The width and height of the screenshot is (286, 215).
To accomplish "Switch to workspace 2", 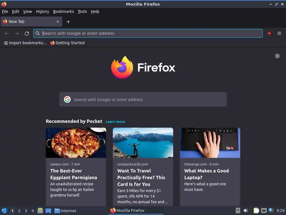I will point(19,211).
